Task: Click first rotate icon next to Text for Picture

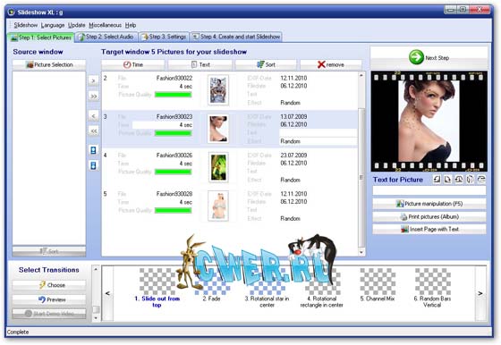Action: point(437,180)
